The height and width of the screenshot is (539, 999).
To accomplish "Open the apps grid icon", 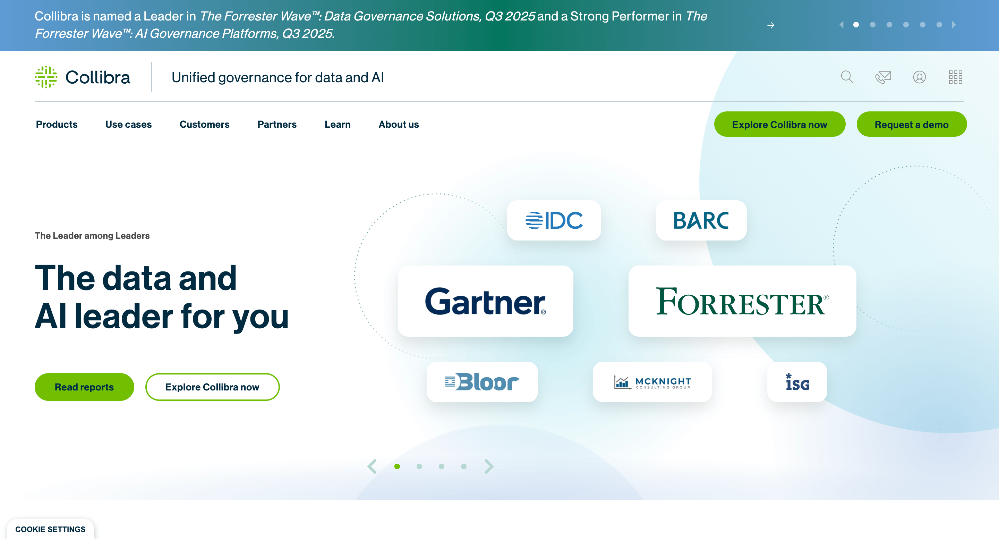I will pos(956,77).
